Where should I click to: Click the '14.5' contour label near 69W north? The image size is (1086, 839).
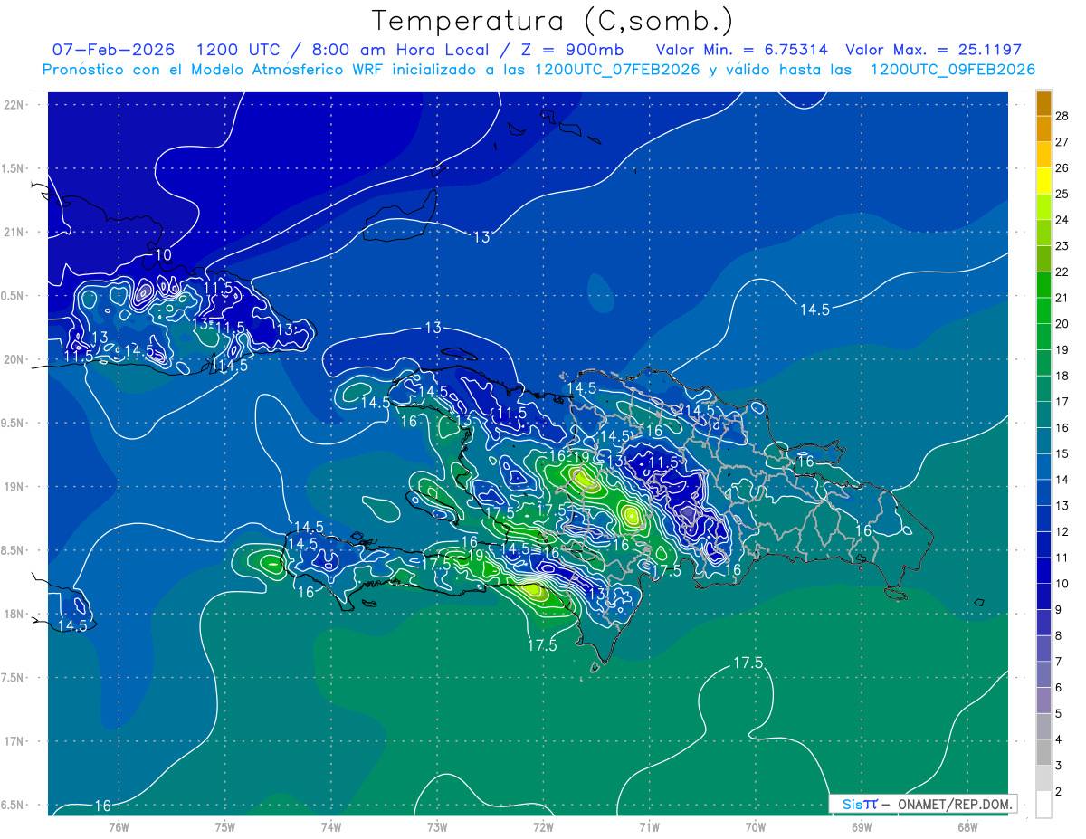[814, 310]
